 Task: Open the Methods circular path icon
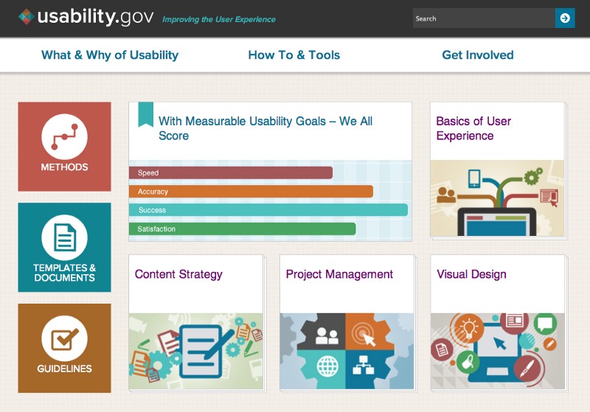(64, 137)
